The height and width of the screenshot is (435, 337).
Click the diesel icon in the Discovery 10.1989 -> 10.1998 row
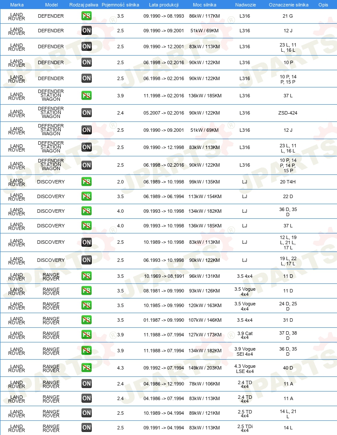[x=86, y=242]
